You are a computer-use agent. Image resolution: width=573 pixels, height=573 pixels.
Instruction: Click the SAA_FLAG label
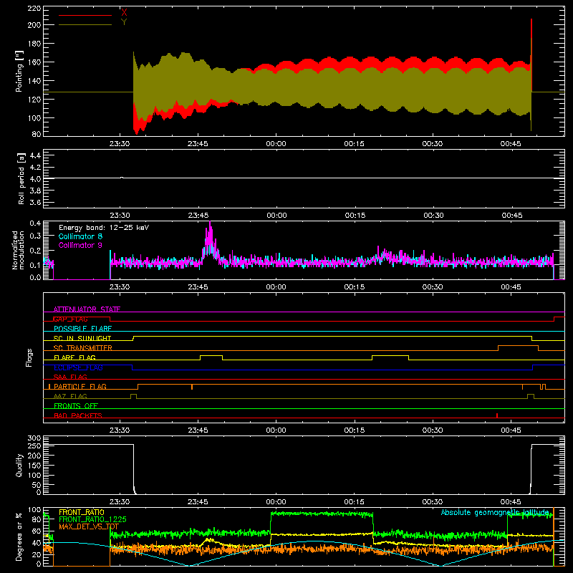point(70,377)
